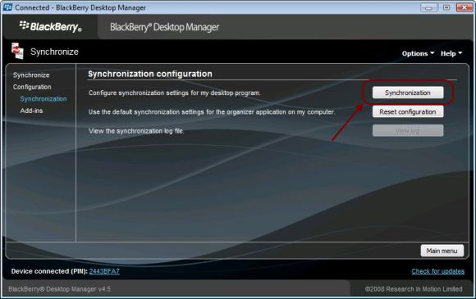Select Synchronize in the left sidebar
The height and width of the screenshot is (299, 476).
click(x=31, y=75)
